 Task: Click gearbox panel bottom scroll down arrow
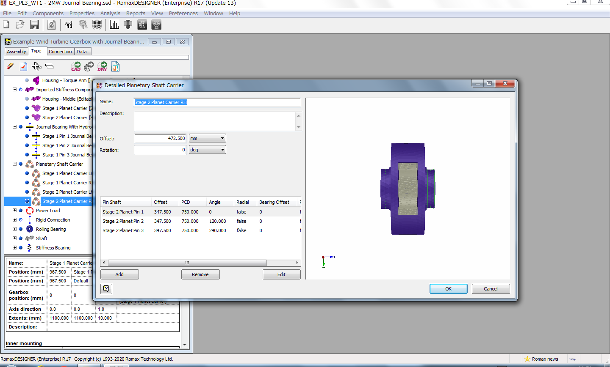pyautogui.click(x=185, y=345)
